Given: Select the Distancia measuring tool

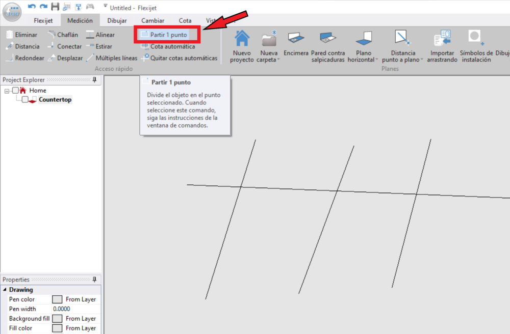Looking at the screenshot, I should 23,46.
